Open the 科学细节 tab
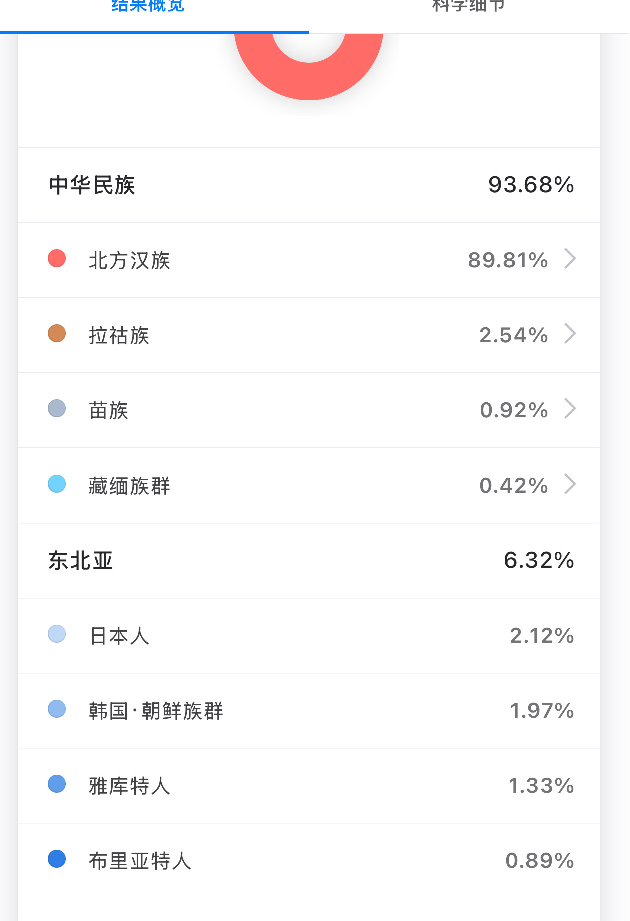Viewport: 630px width, 921px height. point(468,7)
